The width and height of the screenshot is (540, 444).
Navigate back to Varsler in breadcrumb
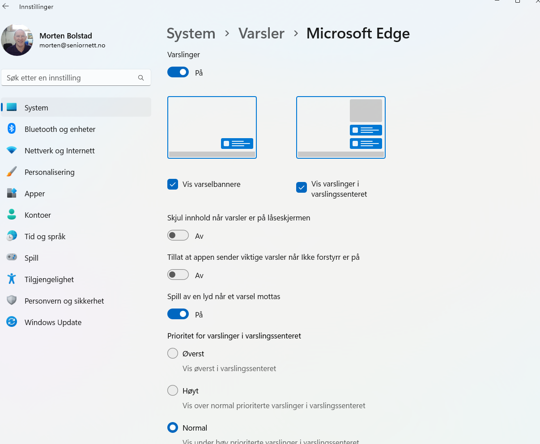(x=261, y=34)
